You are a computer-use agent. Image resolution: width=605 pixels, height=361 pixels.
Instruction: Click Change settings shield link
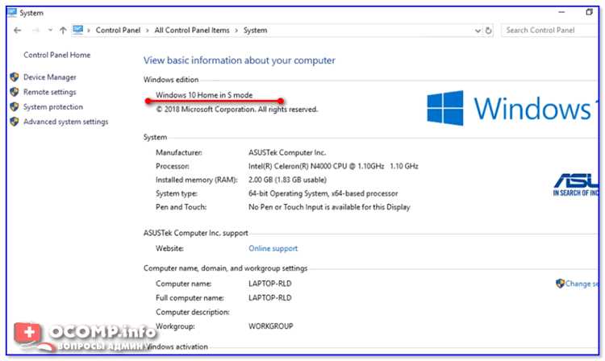[578, 284]
